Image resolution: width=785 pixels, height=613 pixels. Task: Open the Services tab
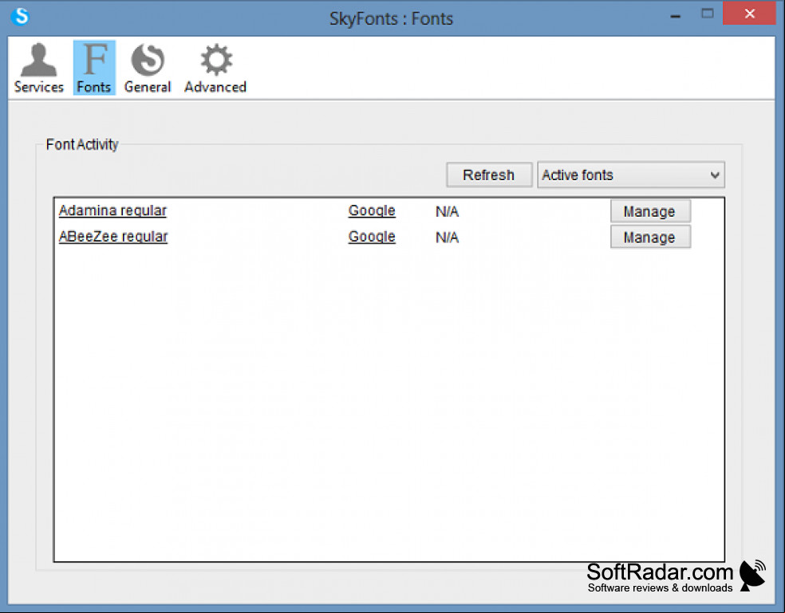pyautogui.click(x=39, y=68)
